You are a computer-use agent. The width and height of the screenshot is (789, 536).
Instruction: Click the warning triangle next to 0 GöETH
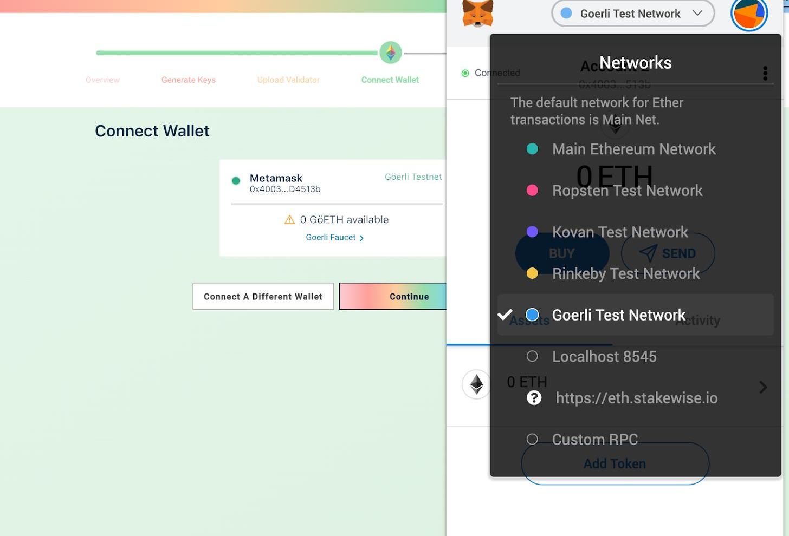click(289, 219)
